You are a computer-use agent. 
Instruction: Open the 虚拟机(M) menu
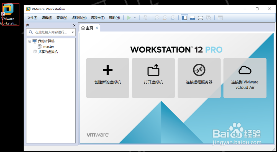click(x=79, y=18)
